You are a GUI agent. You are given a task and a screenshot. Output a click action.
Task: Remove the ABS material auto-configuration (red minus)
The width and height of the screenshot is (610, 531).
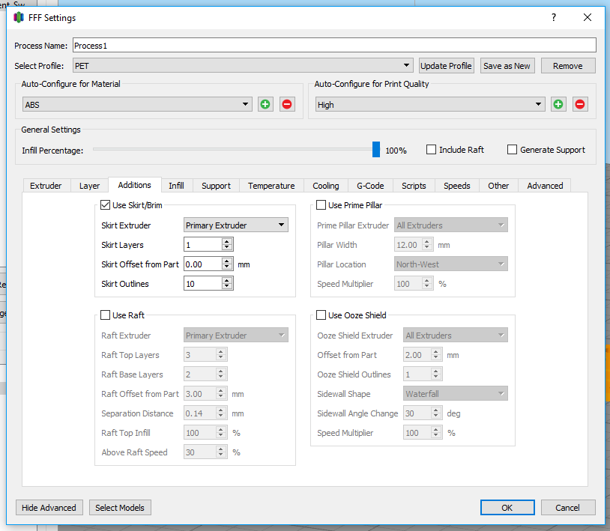(287, 104)
